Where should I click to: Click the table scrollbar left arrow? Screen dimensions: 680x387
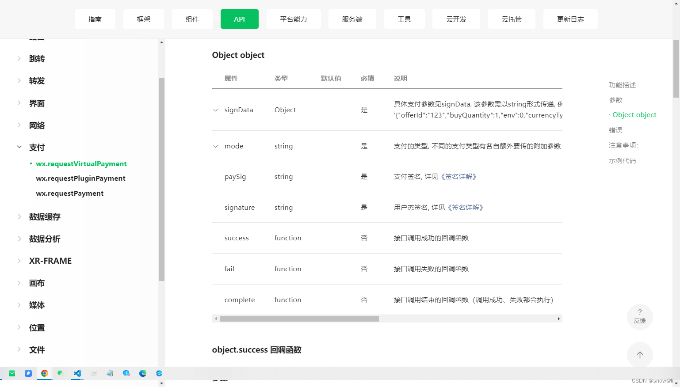216,319
